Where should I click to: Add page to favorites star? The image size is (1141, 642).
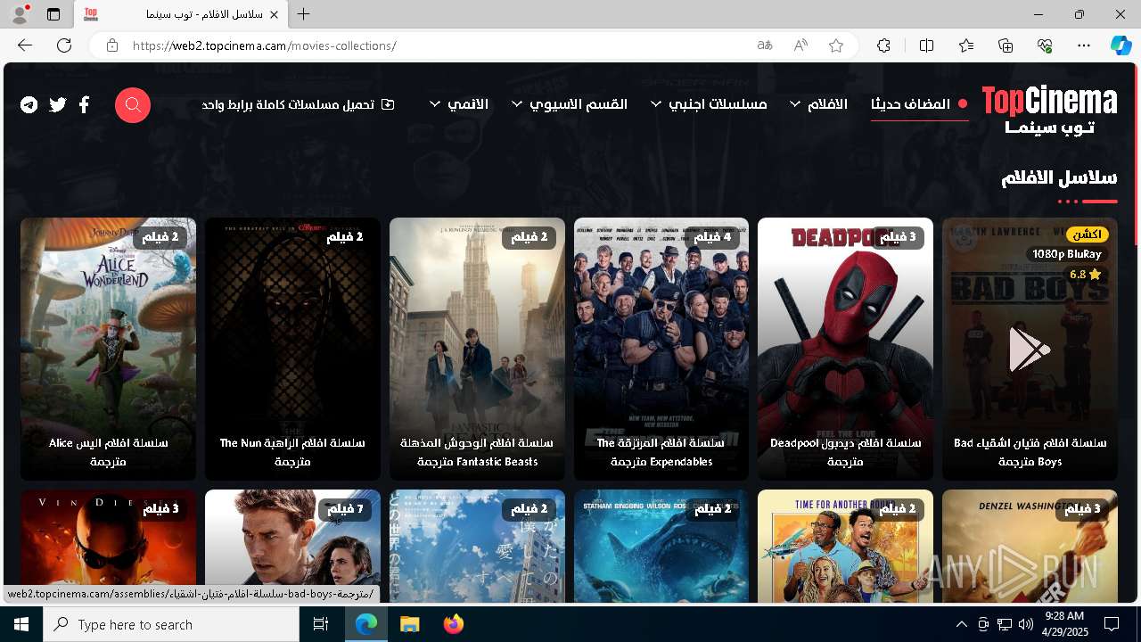(x=836, y=45)
